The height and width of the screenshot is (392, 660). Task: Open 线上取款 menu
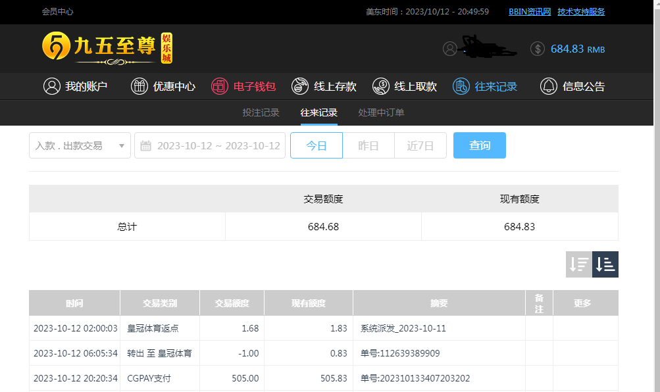pos(405,86)
